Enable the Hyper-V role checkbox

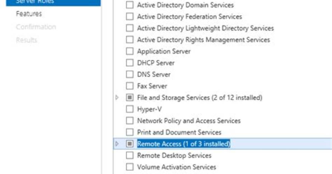click(x=130, y=109)
